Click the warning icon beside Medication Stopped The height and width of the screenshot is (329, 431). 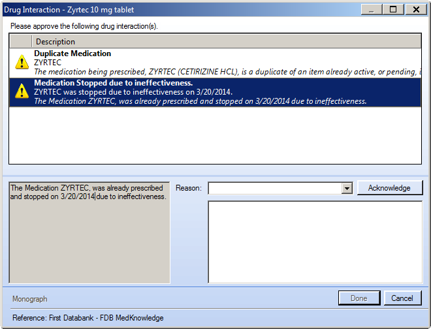(x=21, y=92)
